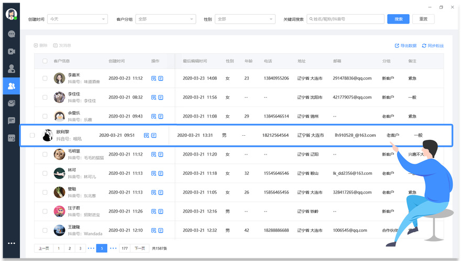Screen dimensions: 461x261
Task: Check the box for 管聪
Action: [45, 193]
